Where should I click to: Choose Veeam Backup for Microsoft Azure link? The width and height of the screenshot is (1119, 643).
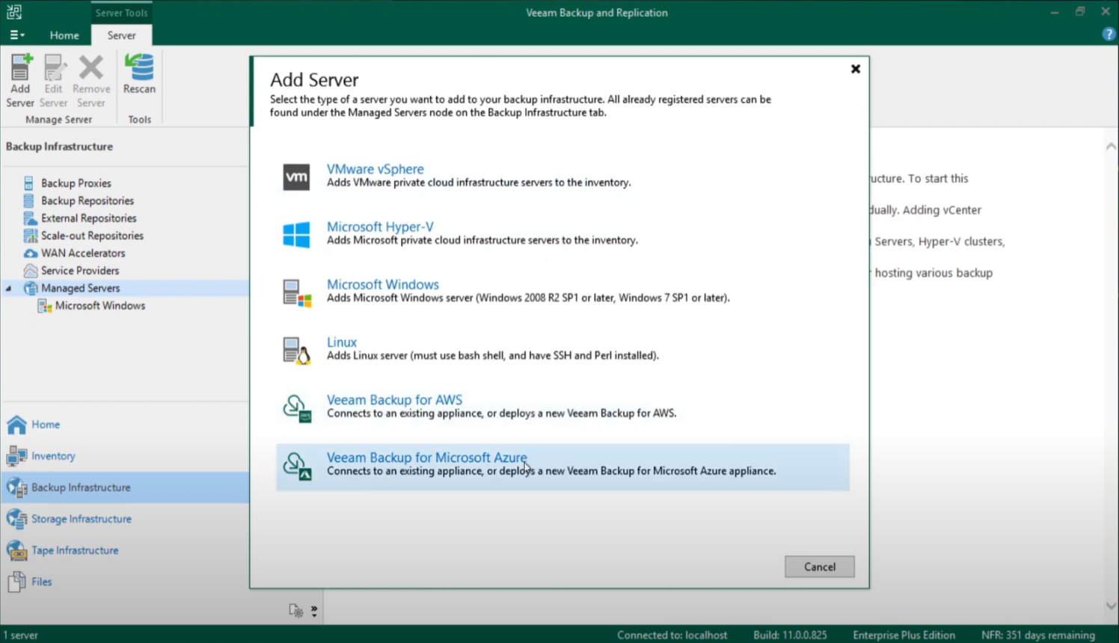427,457
